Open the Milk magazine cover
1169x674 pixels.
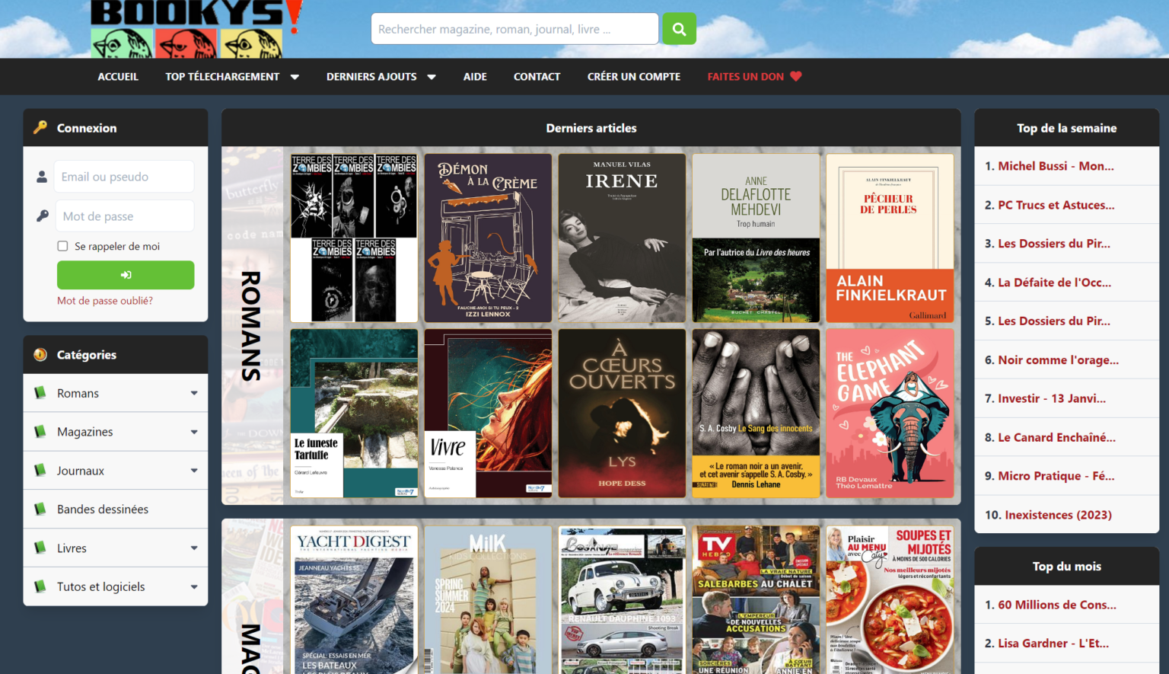[x=488, y=600]
